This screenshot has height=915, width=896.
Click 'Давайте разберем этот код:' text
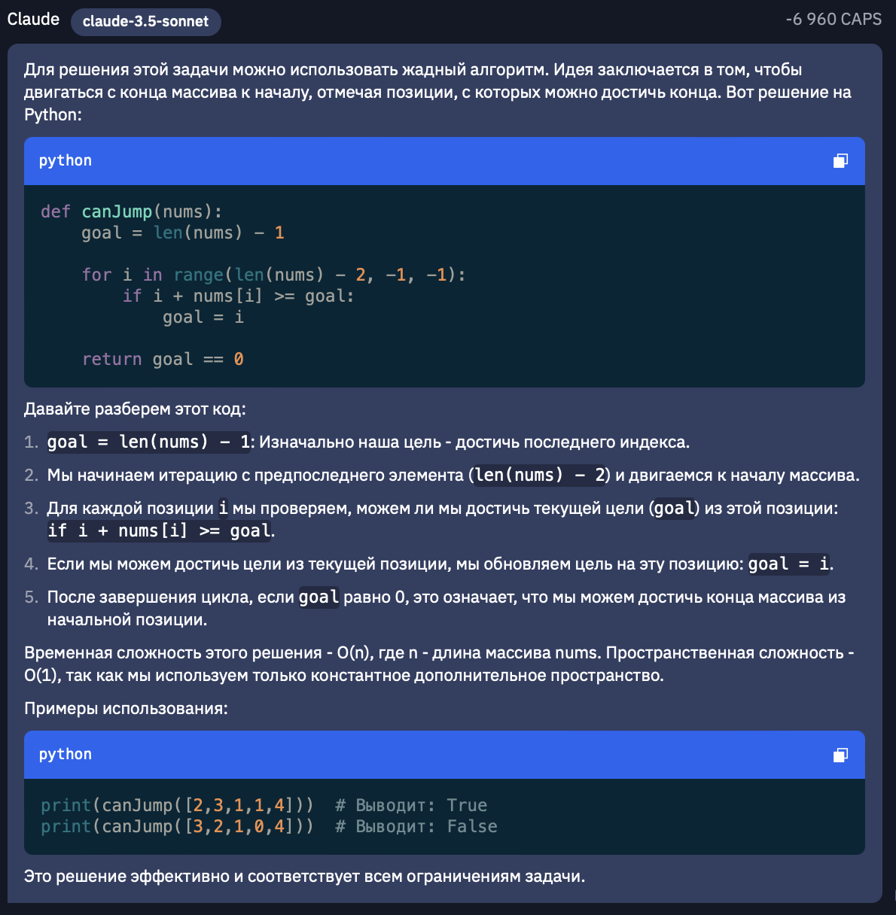pos(135,409)
